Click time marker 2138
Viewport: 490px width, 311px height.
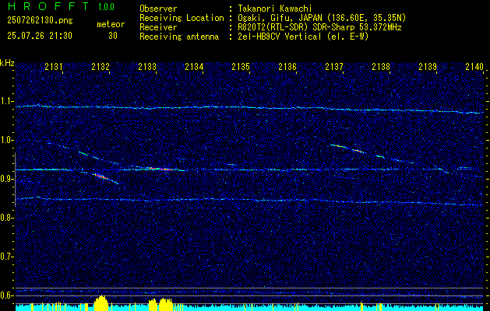(381, 66)
